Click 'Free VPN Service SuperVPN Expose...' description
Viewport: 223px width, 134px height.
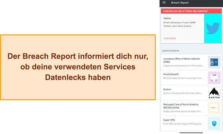[x=183, y=124]
